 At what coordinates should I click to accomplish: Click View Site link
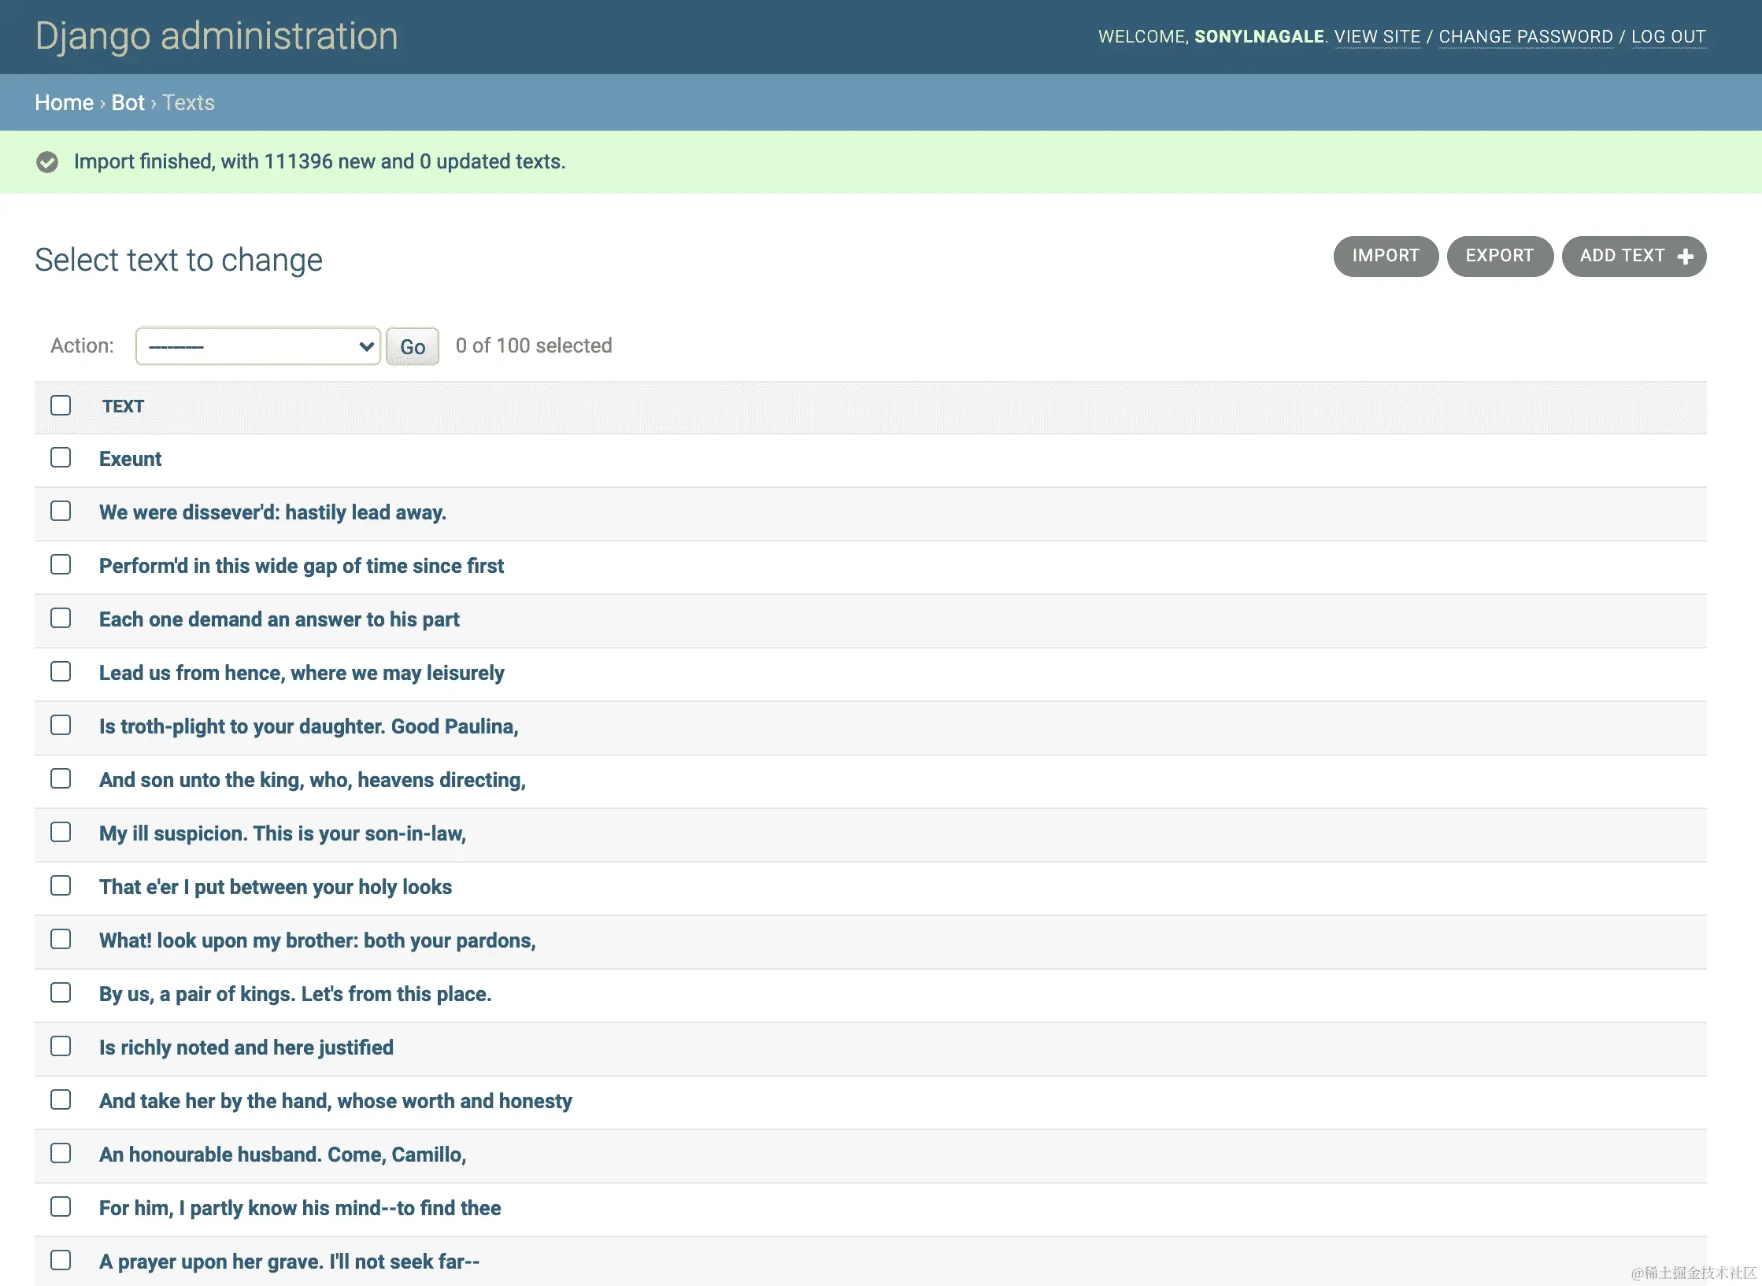(1377, 37)
